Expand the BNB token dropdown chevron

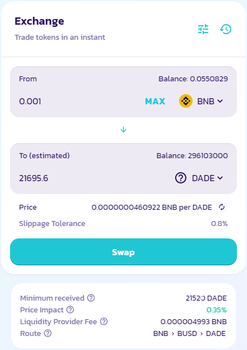(220, 101)
